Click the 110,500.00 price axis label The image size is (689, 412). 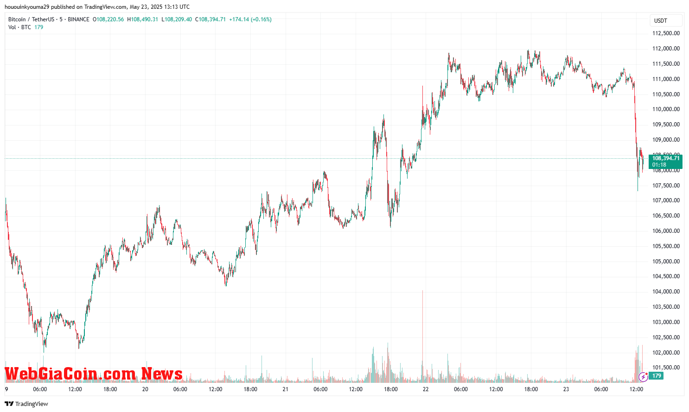[666, 94]
